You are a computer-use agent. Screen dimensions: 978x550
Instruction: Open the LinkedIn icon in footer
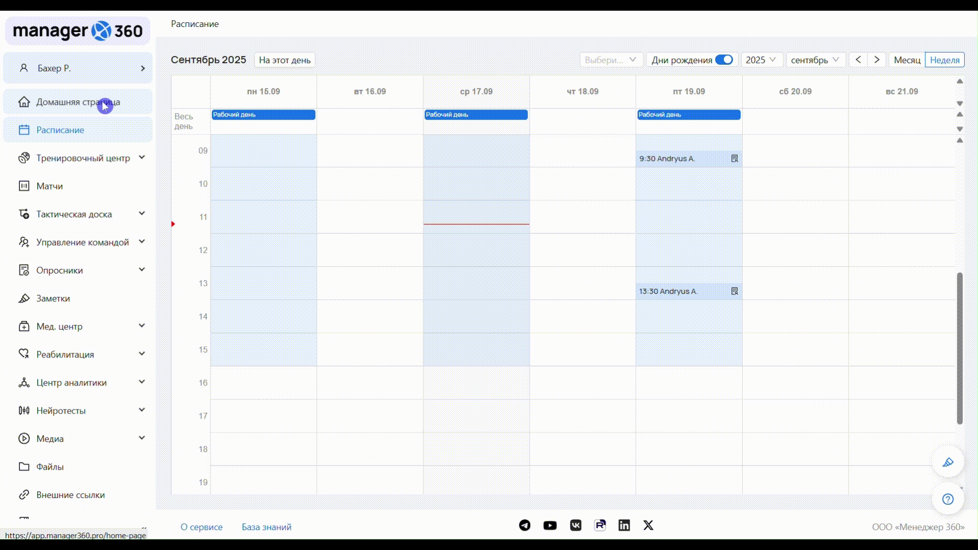tap(624, 525)
